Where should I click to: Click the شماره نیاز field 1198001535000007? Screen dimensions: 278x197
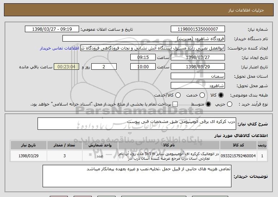coord(198,29)
